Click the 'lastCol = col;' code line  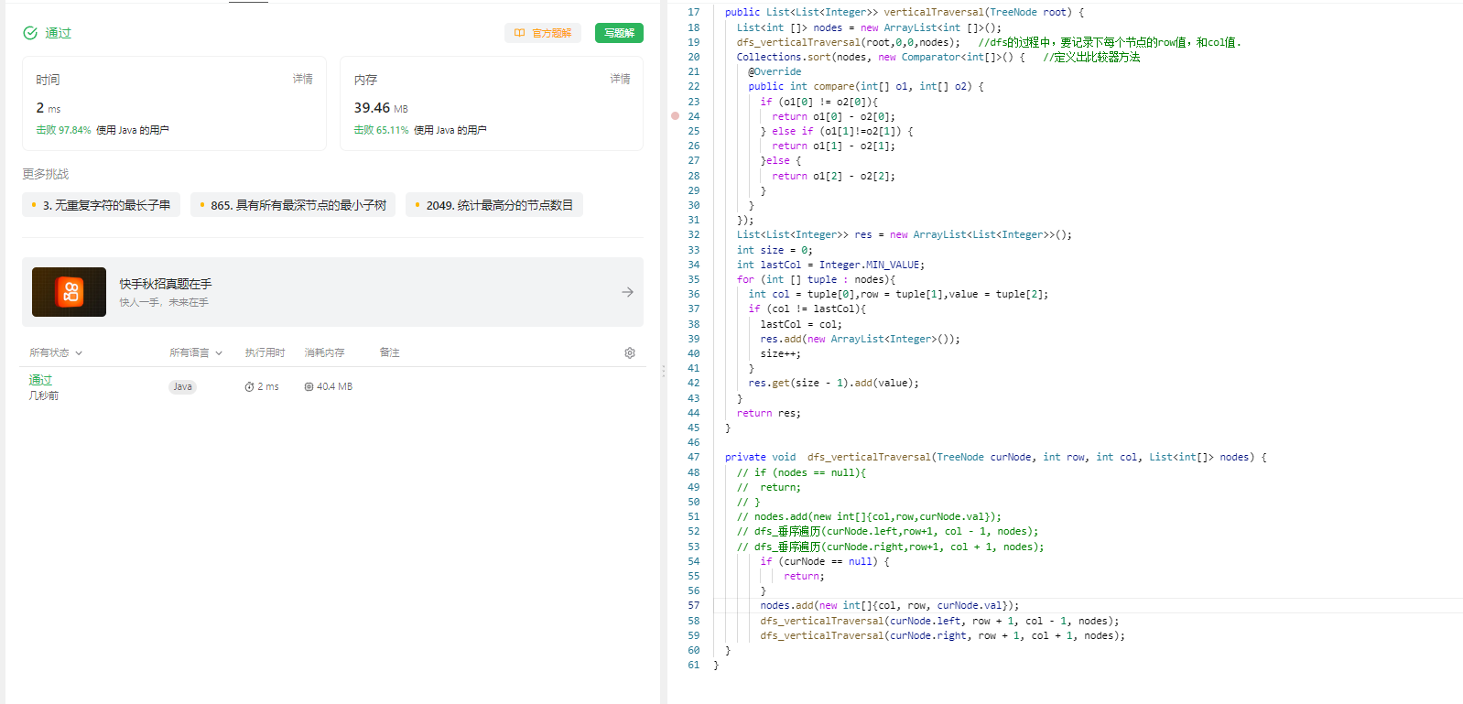click(x=800, y=324)
